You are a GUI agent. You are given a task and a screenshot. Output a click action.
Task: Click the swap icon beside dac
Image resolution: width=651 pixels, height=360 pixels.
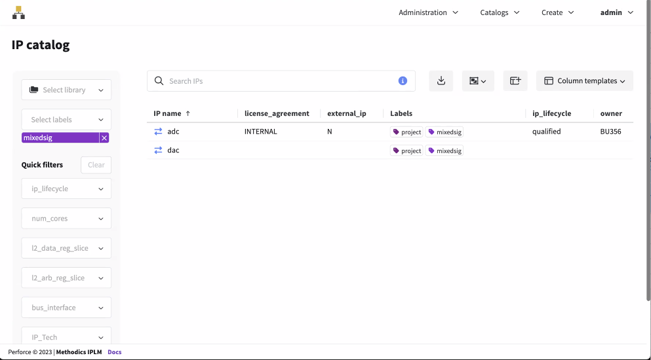pyautogui.click(x=158, y=151)
